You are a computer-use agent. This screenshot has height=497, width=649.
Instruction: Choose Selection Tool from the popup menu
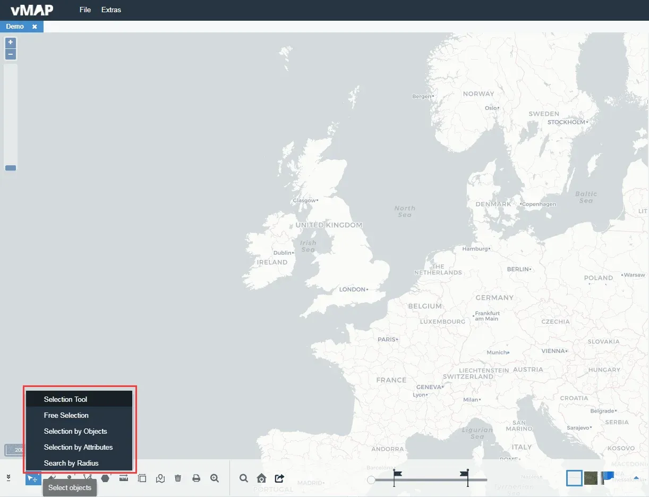79,399
